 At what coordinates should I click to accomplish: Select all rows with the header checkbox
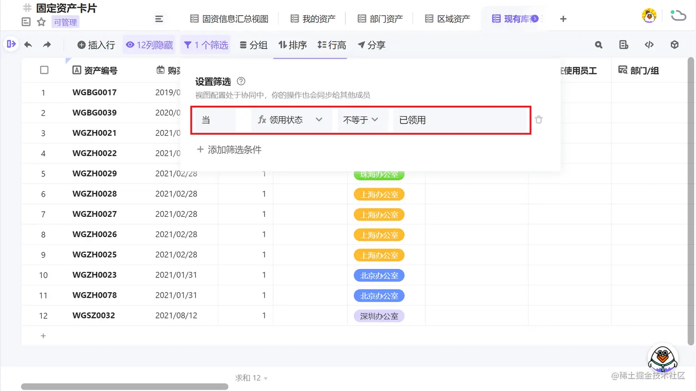[x=44, y=70]
